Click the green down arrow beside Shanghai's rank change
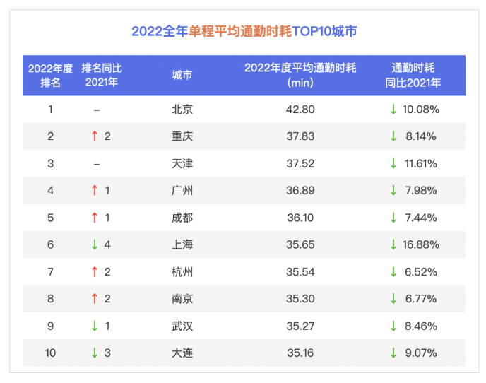486x383 pixels. tap(94, 244)
